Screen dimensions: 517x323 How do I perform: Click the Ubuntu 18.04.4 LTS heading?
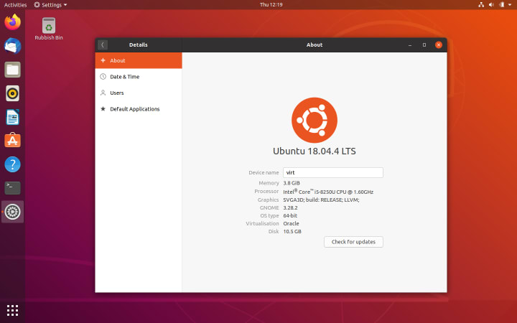pos(315,151)
